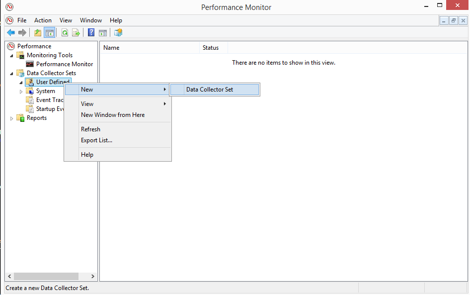Viewport: 470px width, 295px height.
Task: Open New Window from Here
Action: 113,115
